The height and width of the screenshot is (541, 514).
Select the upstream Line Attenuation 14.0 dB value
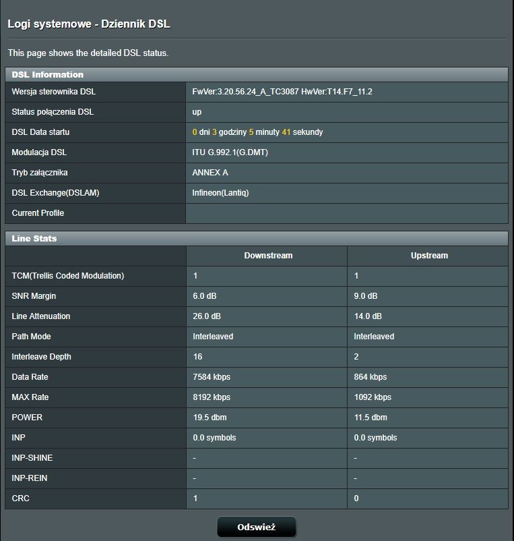click(x=368, y=316)
